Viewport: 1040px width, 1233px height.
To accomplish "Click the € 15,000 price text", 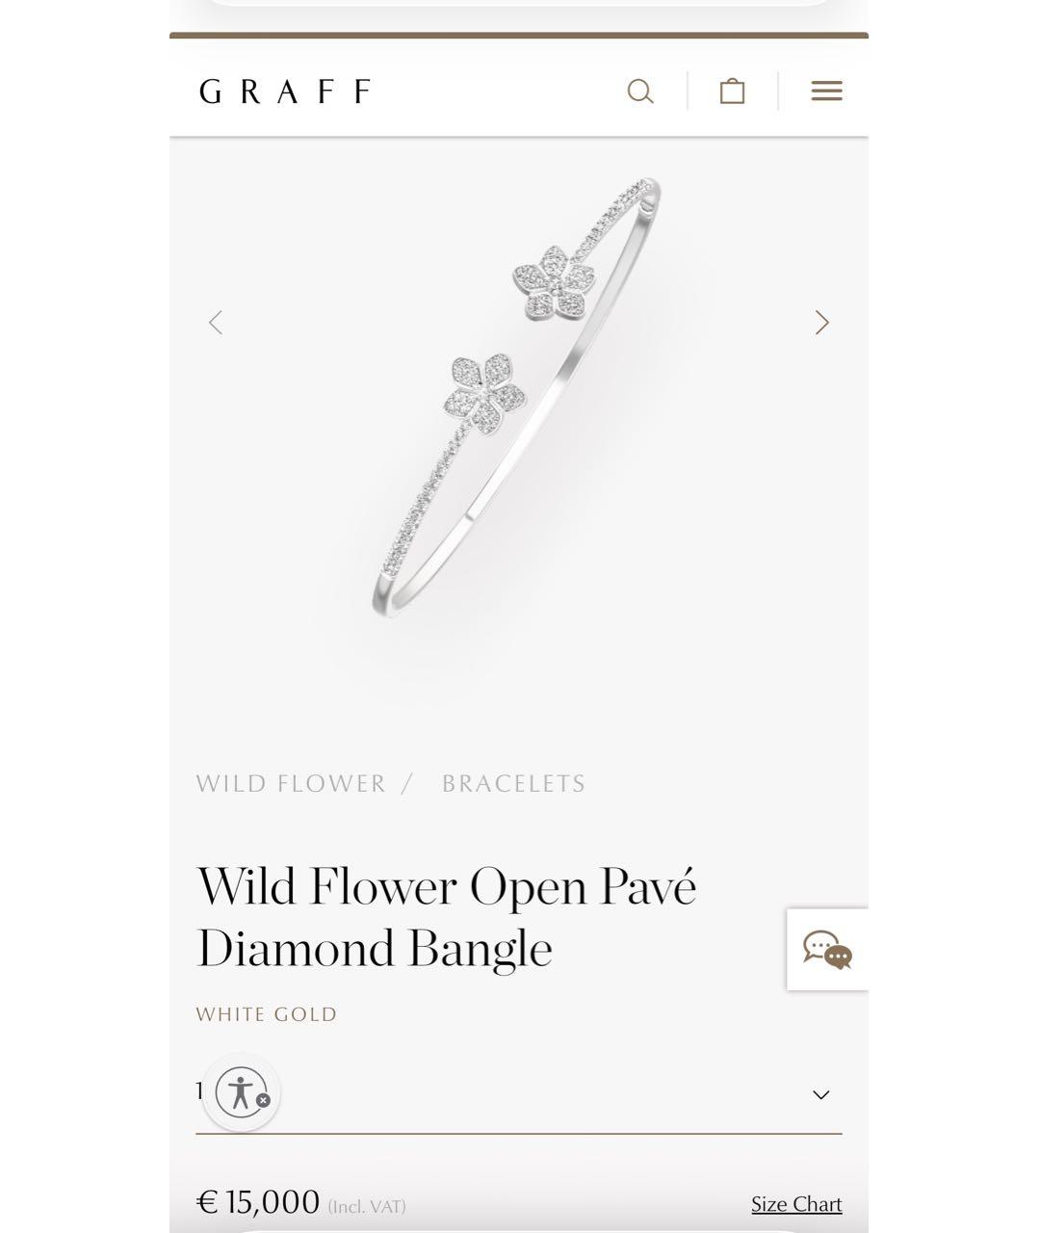I will (x=258, y=1202).
